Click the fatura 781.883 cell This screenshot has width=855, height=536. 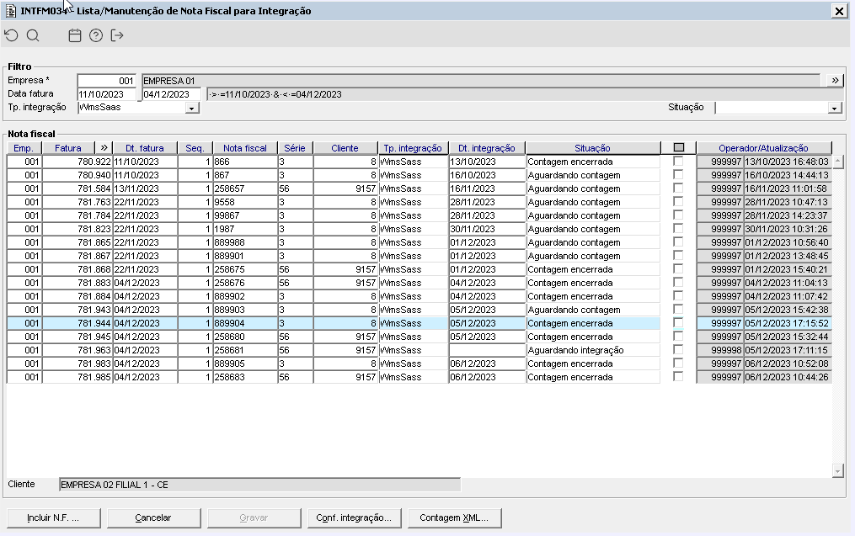coord(77,283)
